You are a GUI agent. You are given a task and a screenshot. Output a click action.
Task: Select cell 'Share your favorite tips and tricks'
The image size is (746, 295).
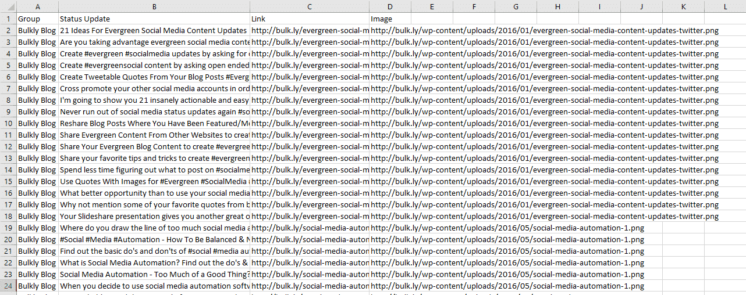click(154, 158)
